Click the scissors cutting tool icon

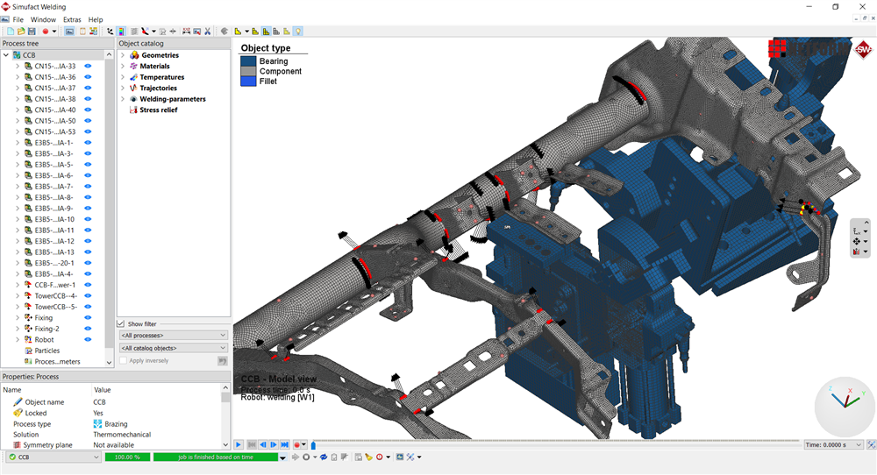pyautogui.click(x=207, y=32)
